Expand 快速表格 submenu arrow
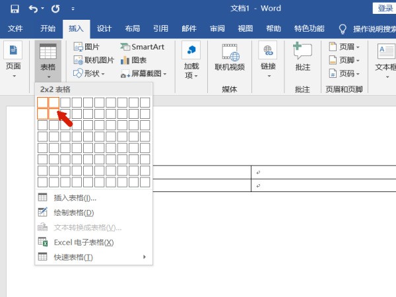 (145, 257)
